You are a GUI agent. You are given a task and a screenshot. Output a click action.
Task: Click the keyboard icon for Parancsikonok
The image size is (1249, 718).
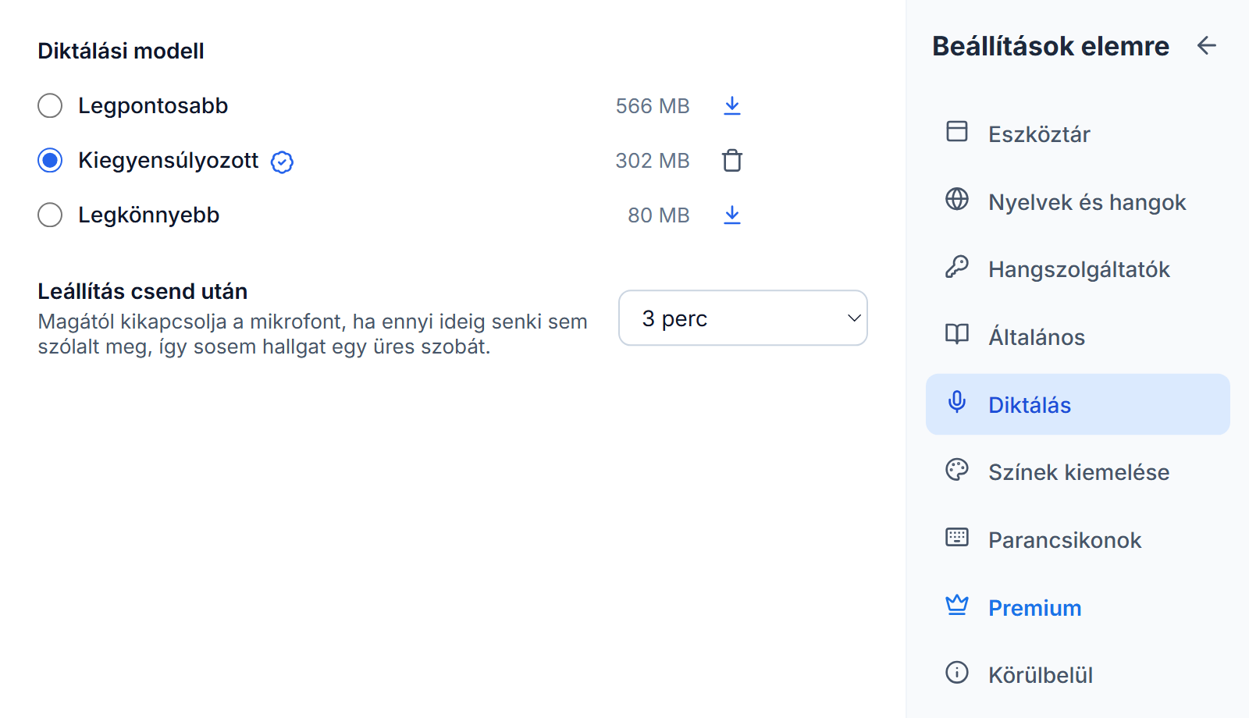tap(956, 537)
